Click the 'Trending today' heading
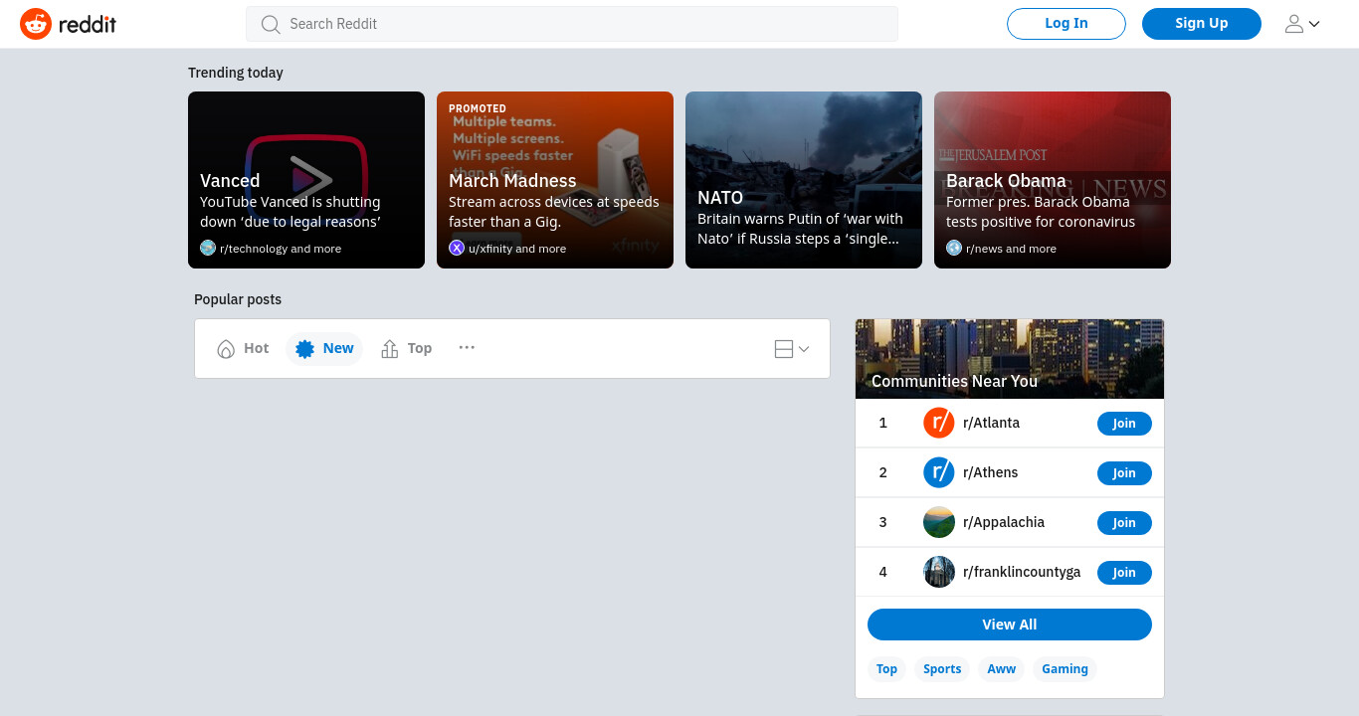The height and width of the screenshot is (716, 1359). pyautogui.click(x=236, y=73)
